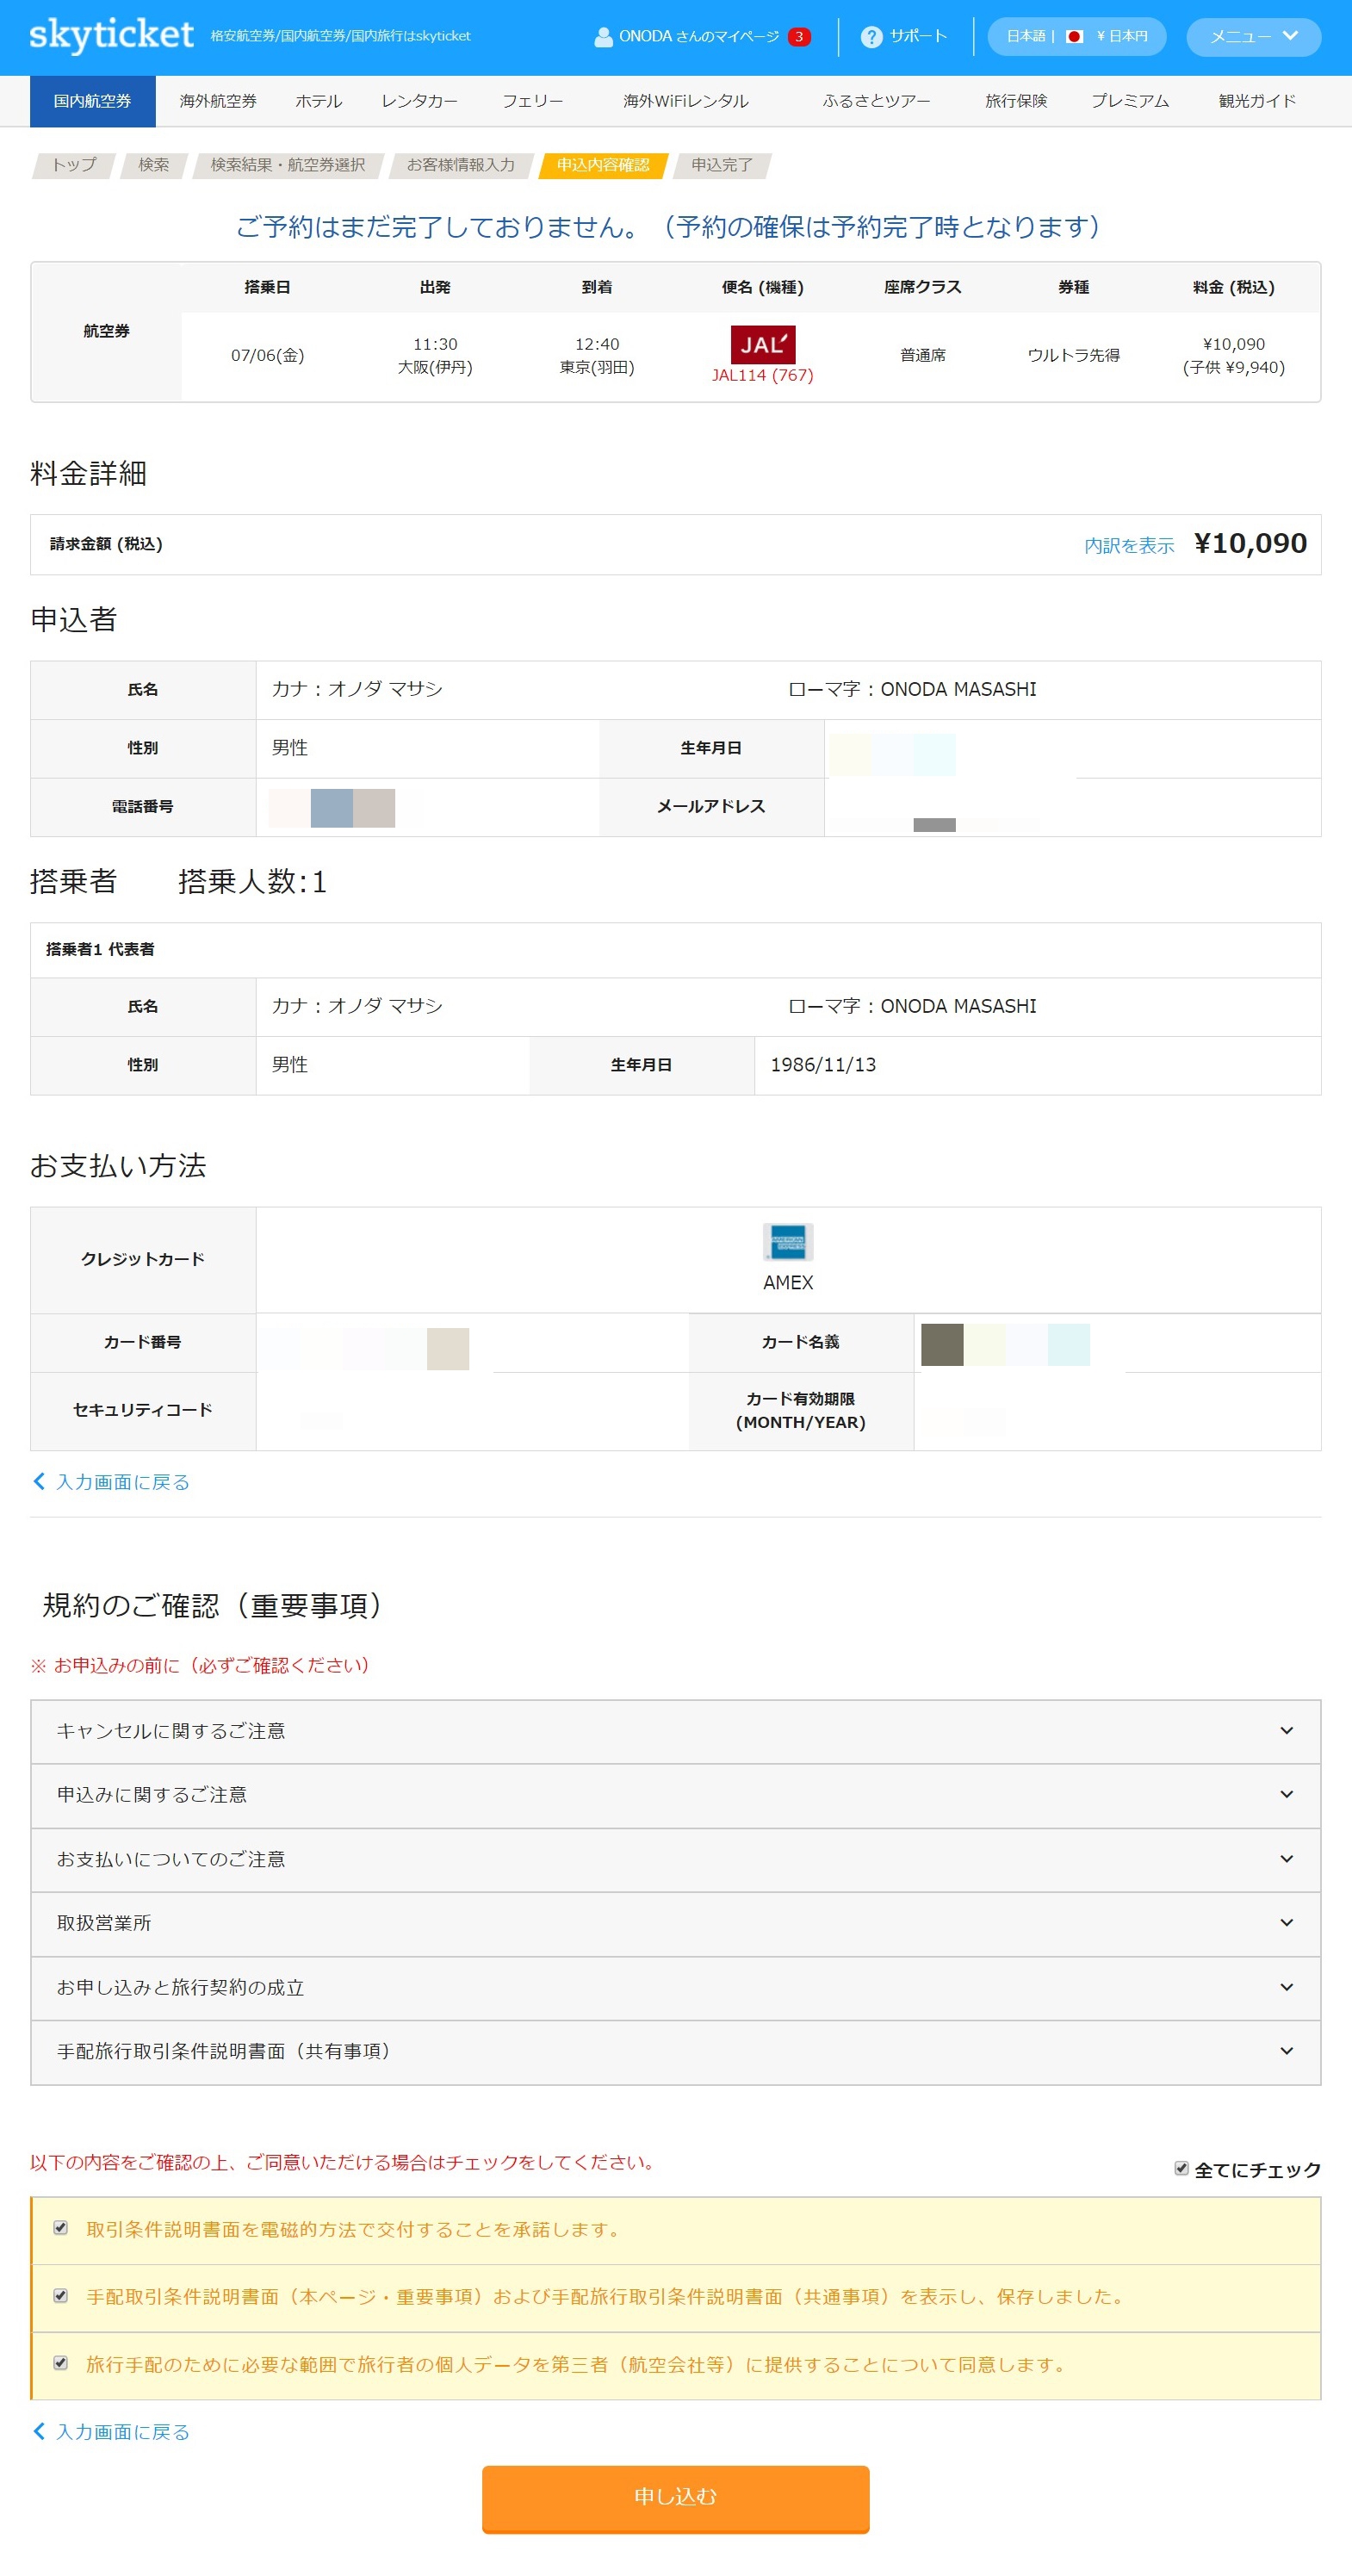The height and width of the screenshot is (2576, 1352).
Task: Click the arrival time 12:40
Action: click(x=597, y=344)
